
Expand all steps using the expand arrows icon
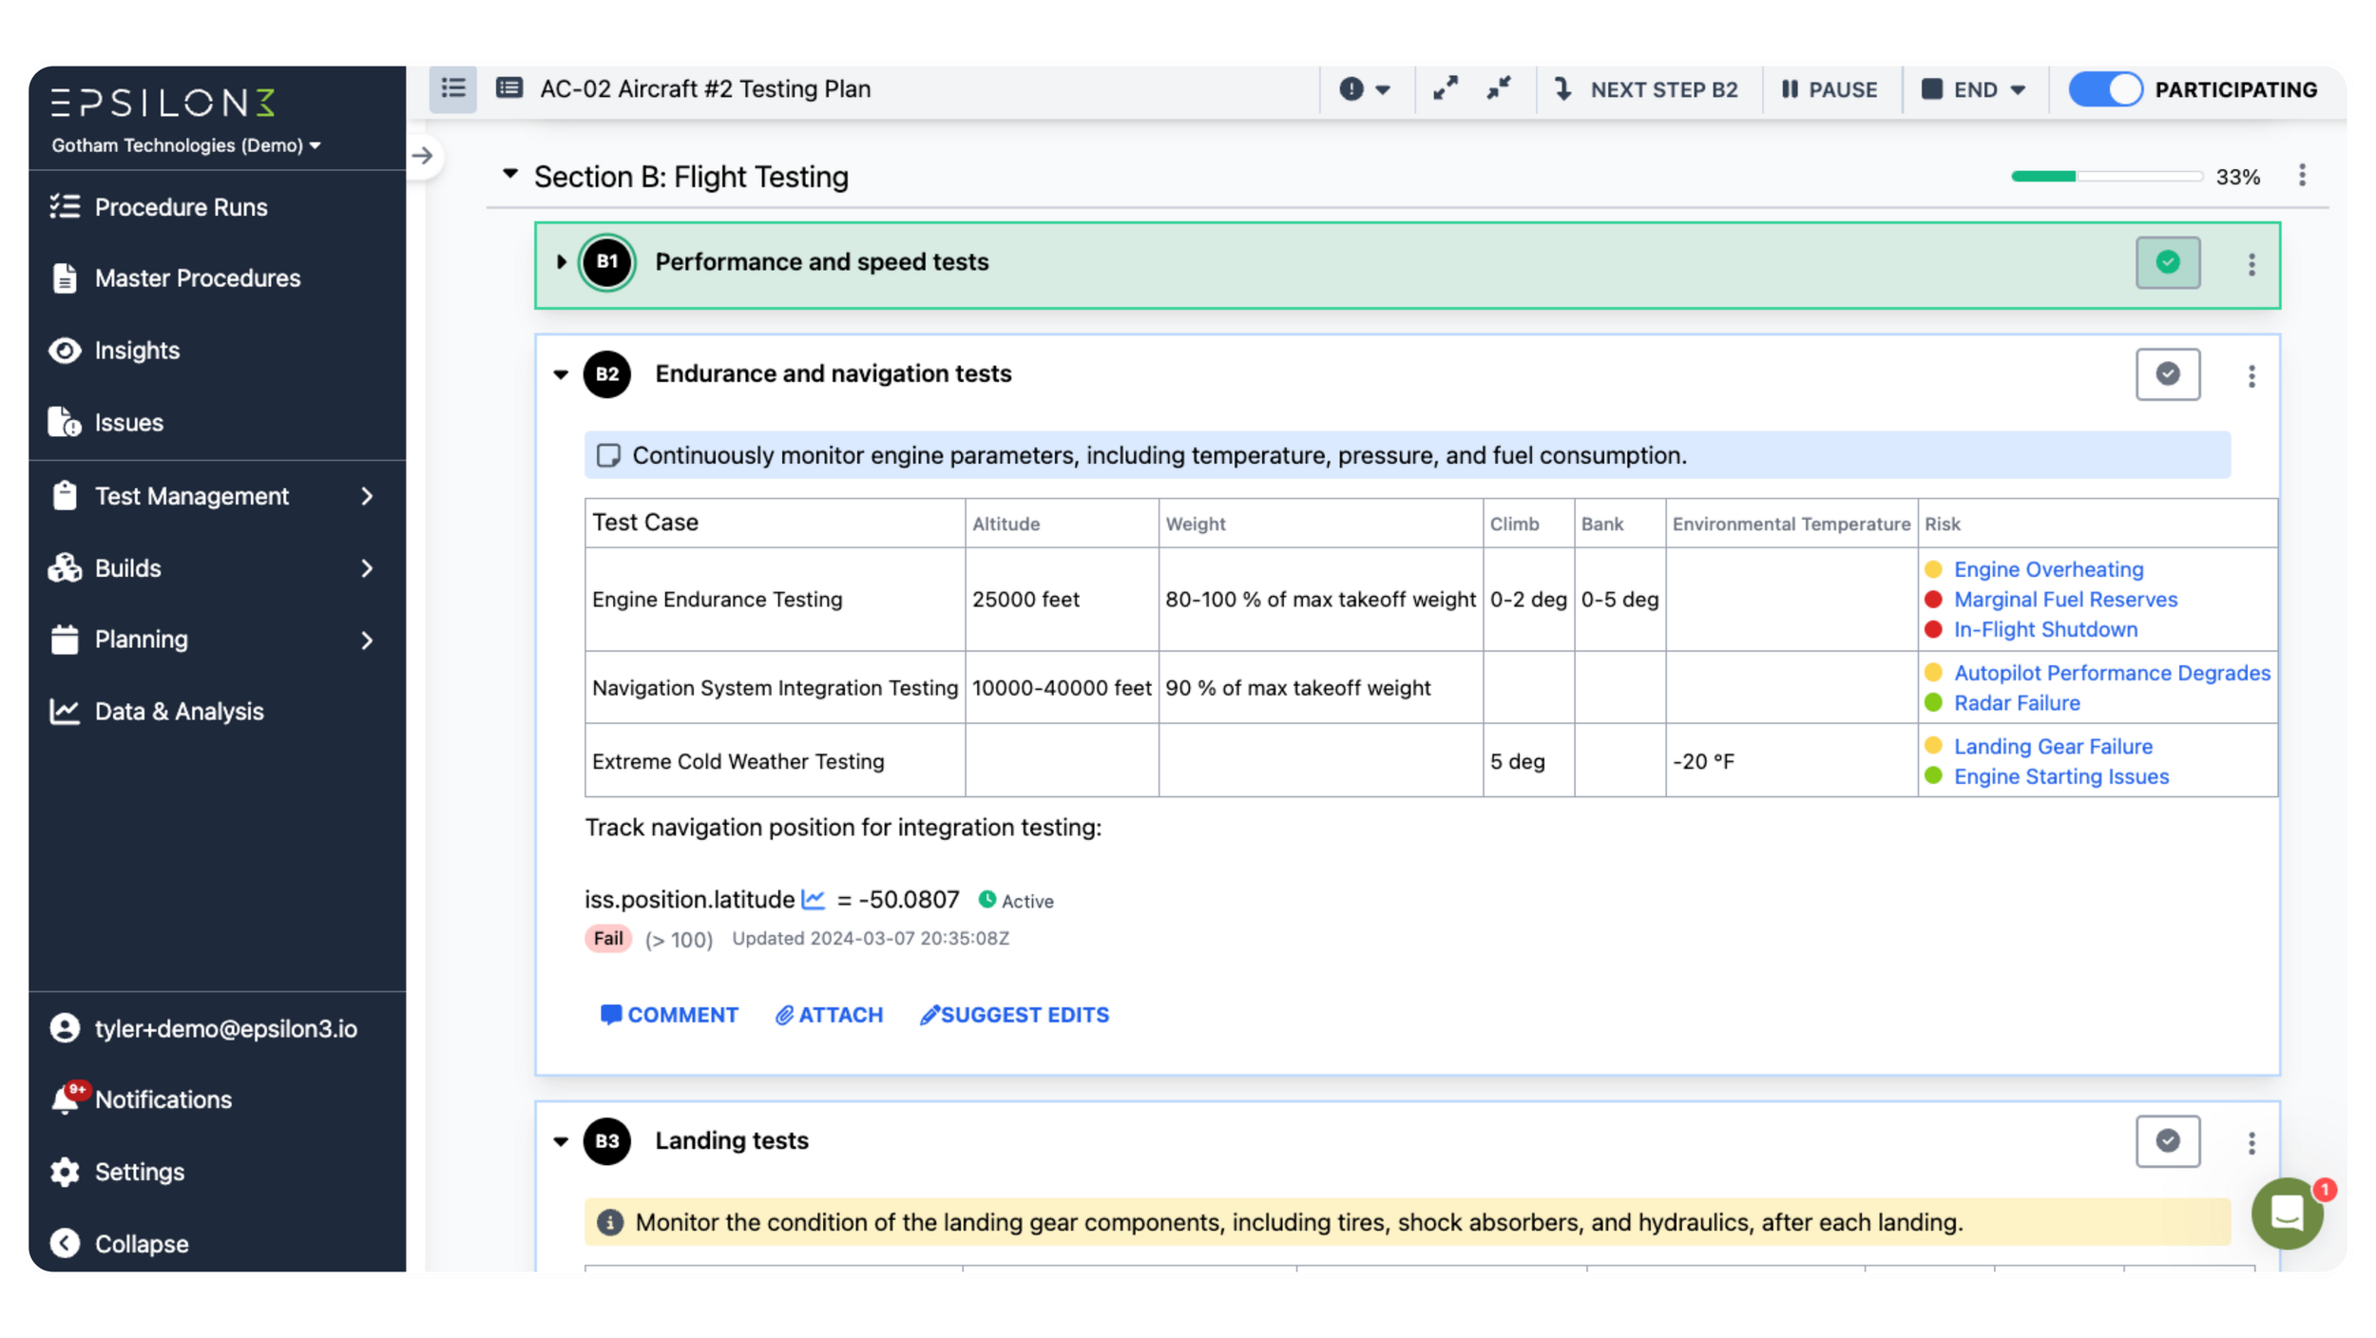point(1447,88)
